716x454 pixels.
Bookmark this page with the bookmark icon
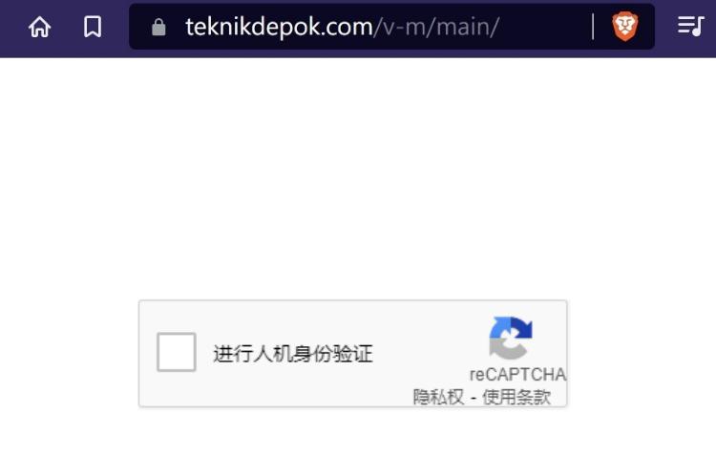(93, 27)
